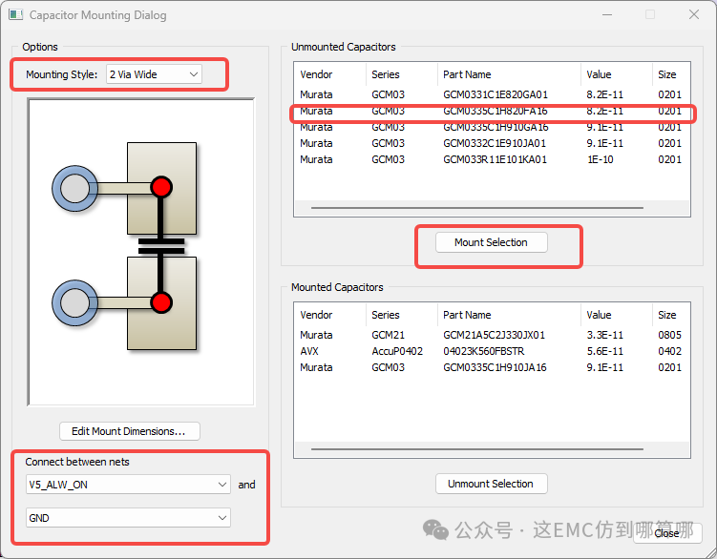717x559 pixels.
Task: Open the V5_ALW_ON net dropdown
Action: [x=128, y=485]
